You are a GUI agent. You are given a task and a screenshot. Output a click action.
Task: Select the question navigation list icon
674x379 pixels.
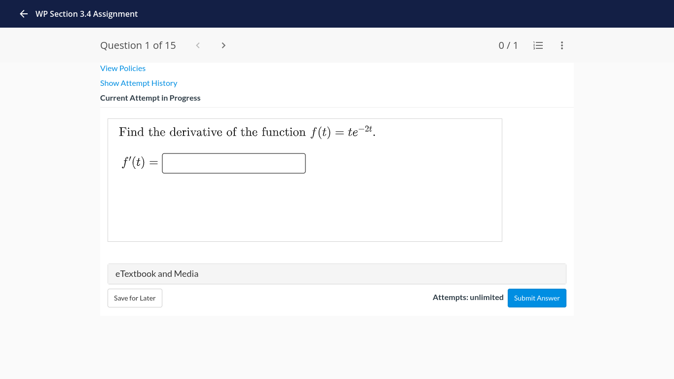point(538,45)
